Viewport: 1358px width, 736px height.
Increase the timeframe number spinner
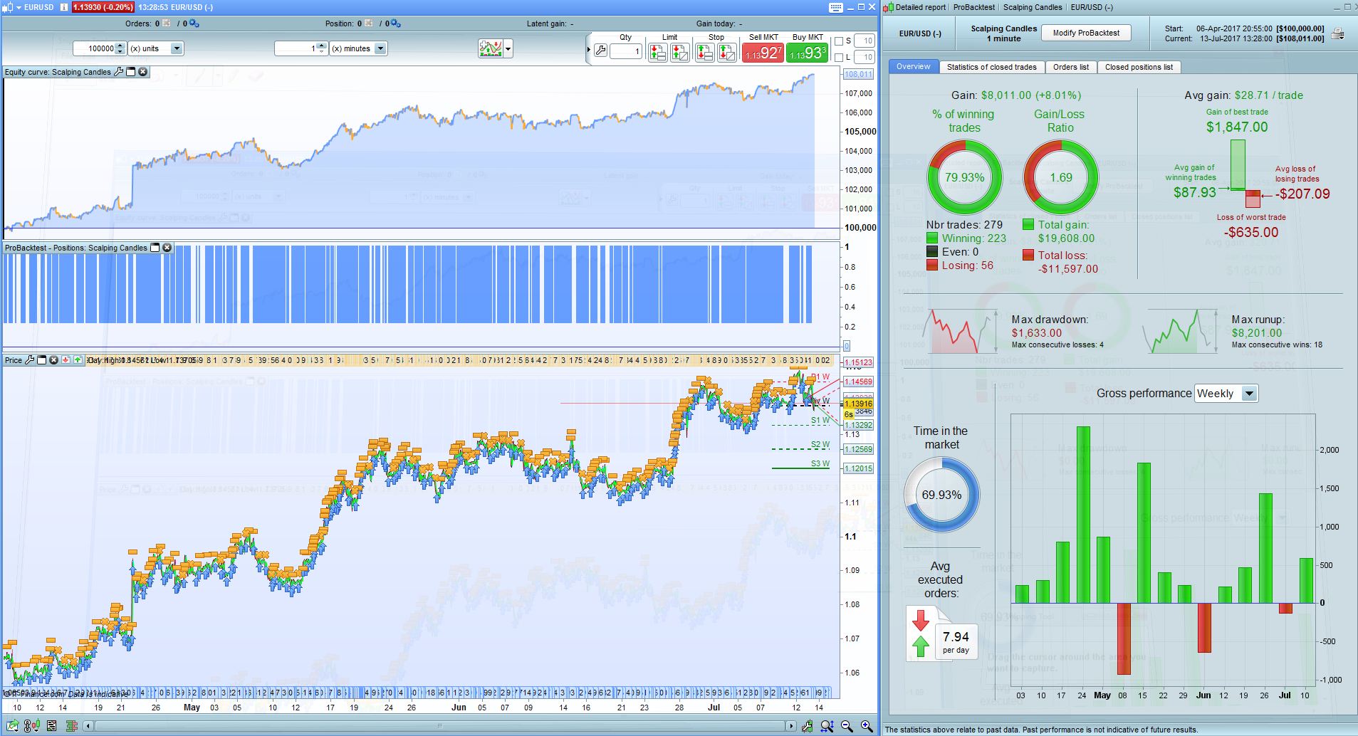point(322,46)
